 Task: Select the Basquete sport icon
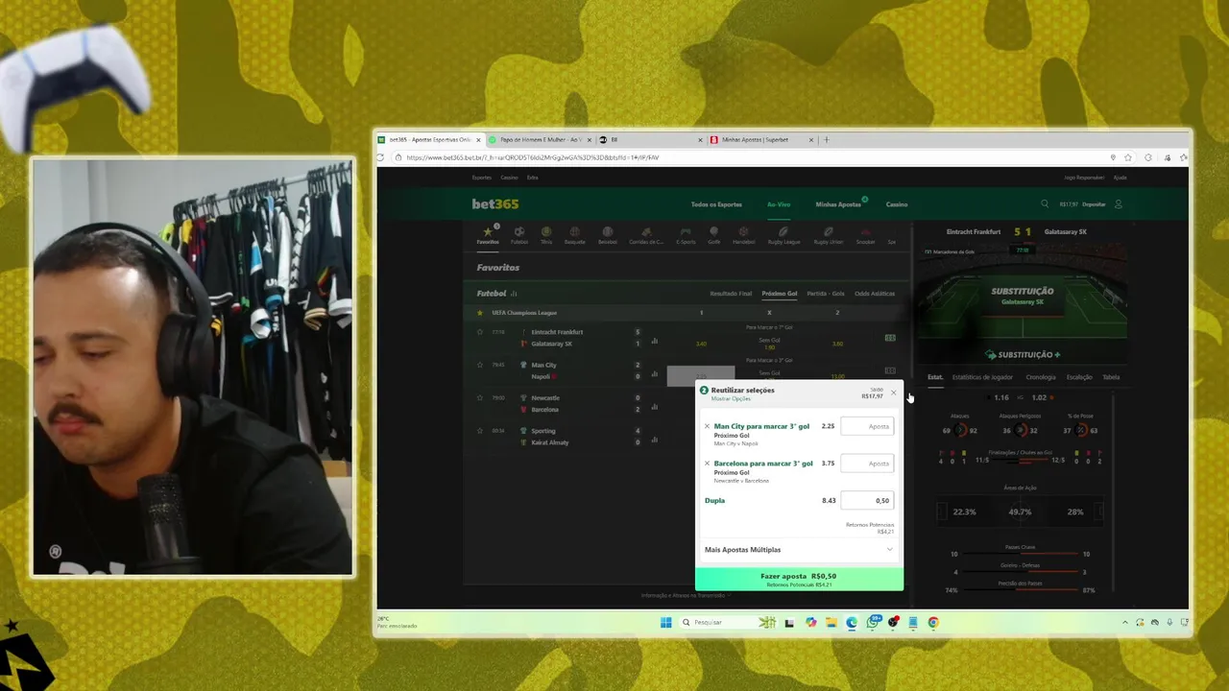coord(574,235)
